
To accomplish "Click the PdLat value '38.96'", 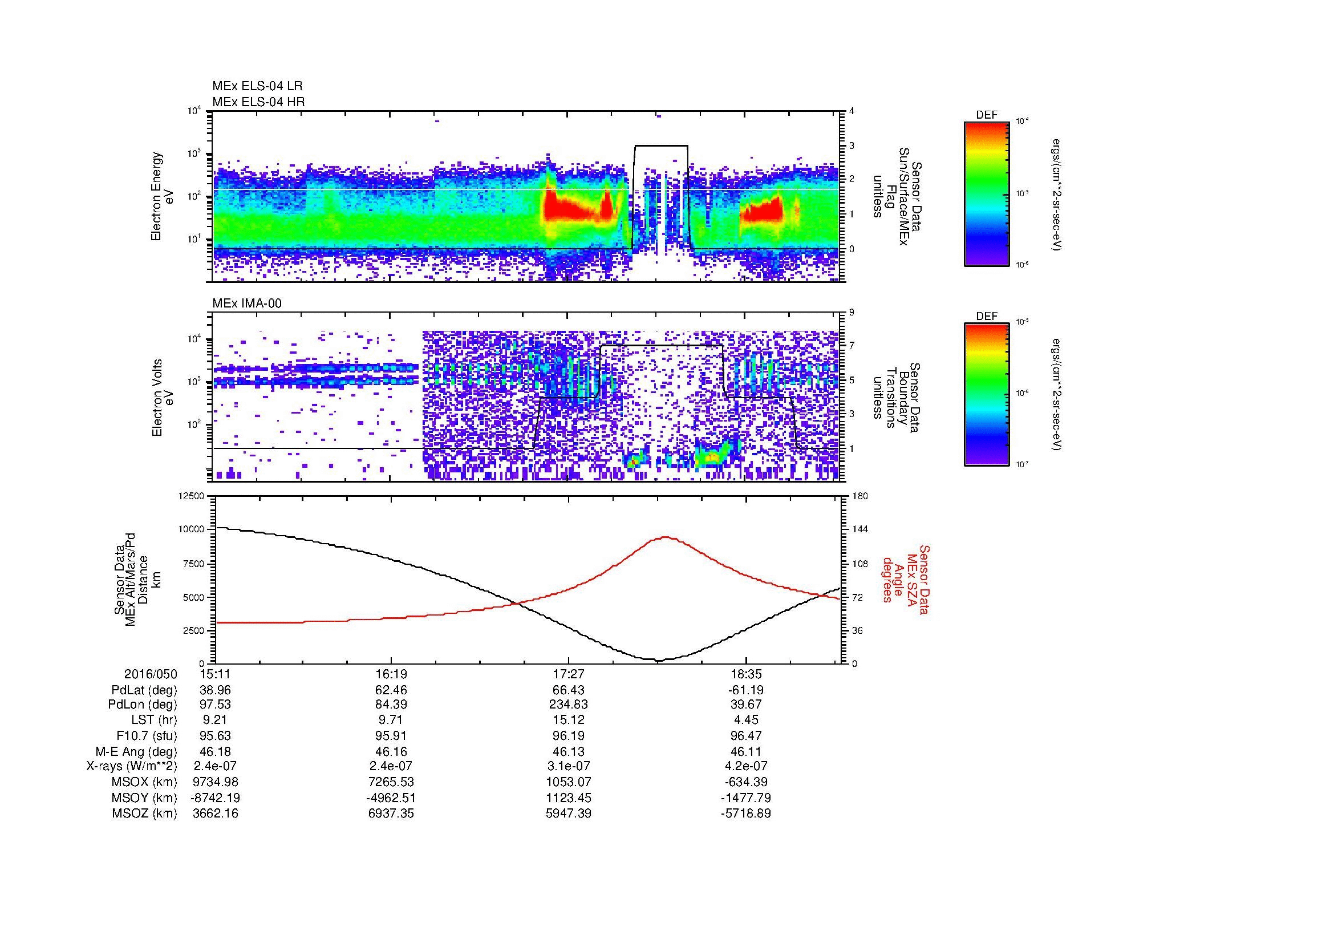I will (216, 690).
